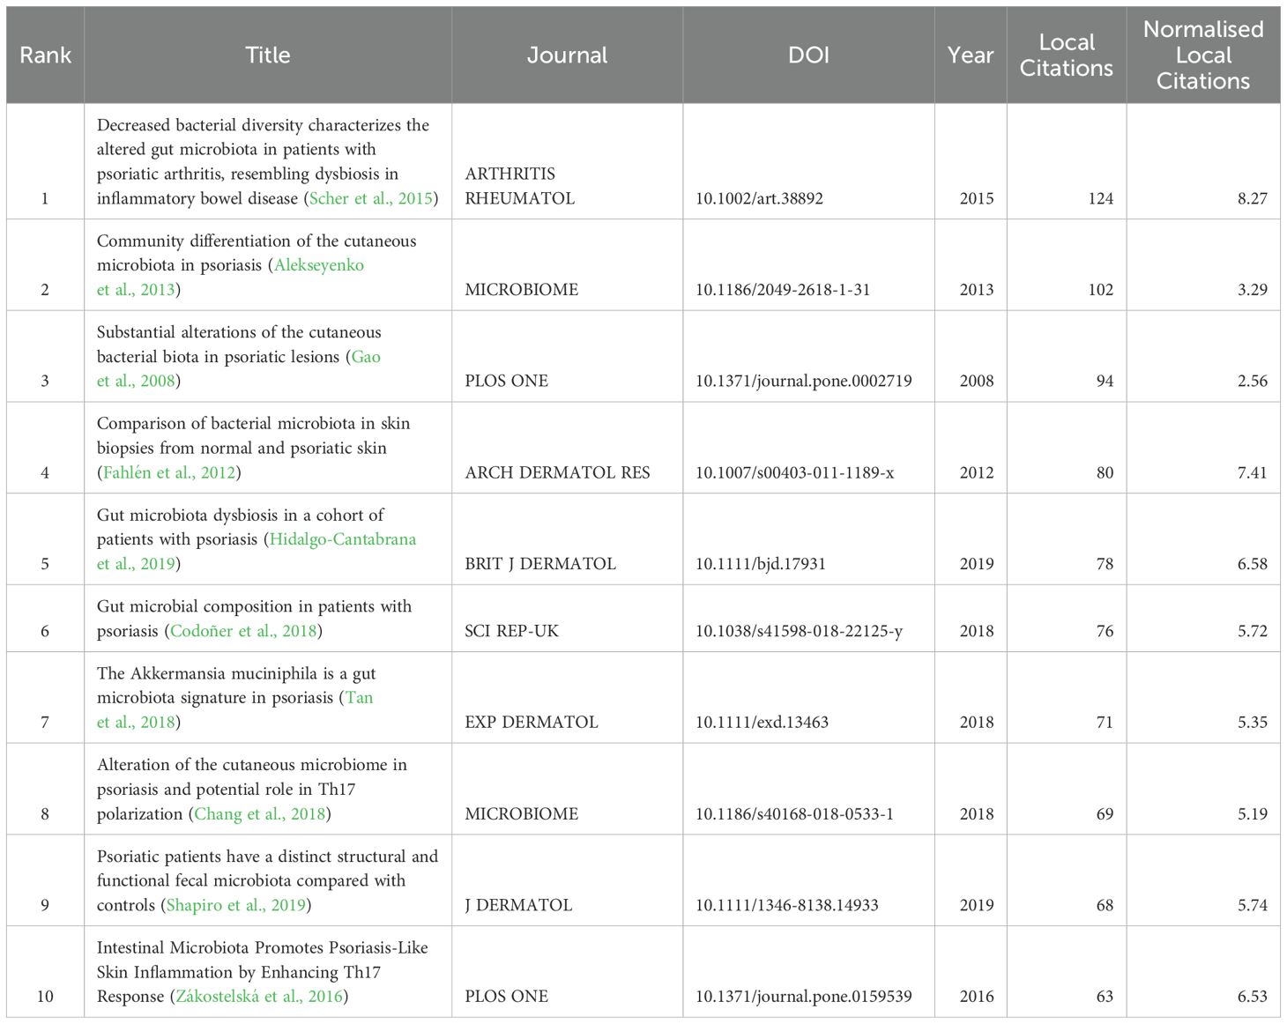Open the Scher et al., 2015 citation link
This screenshot has height=1024, width=1287.
(371, 198)
